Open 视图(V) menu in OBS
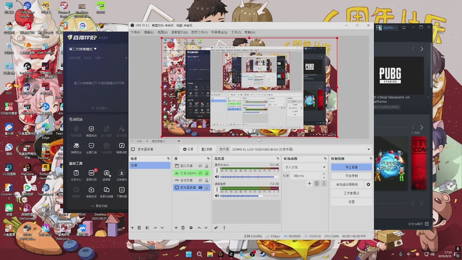 point(162,32)
